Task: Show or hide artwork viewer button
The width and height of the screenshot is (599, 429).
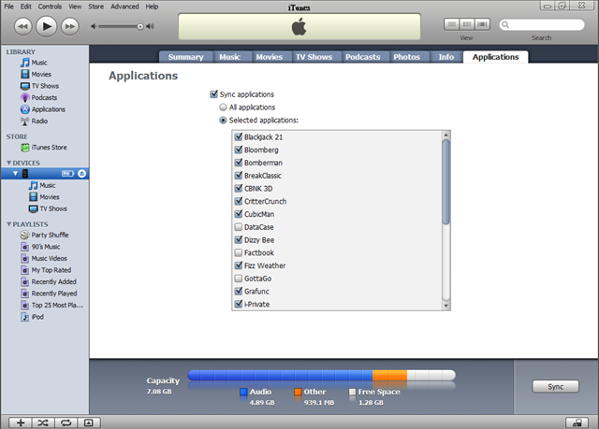Action: [x=89, y=422]
